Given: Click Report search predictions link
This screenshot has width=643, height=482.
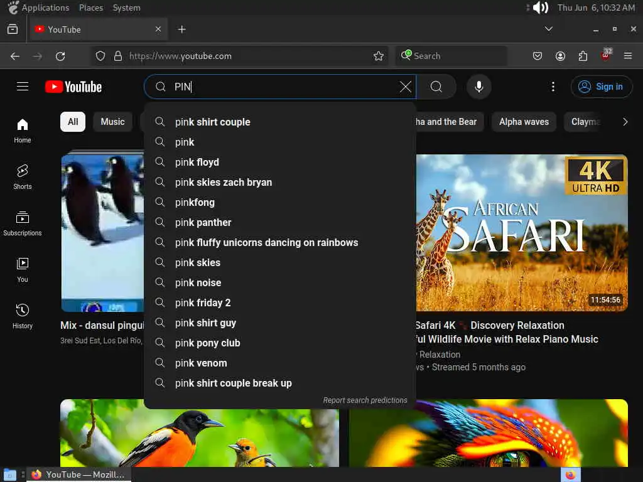Looking at the screenshot, I should pos(365,400).
